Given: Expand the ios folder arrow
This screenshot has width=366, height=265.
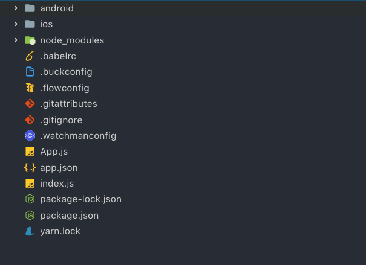Looking at the screenshot, I should point(16,25).
